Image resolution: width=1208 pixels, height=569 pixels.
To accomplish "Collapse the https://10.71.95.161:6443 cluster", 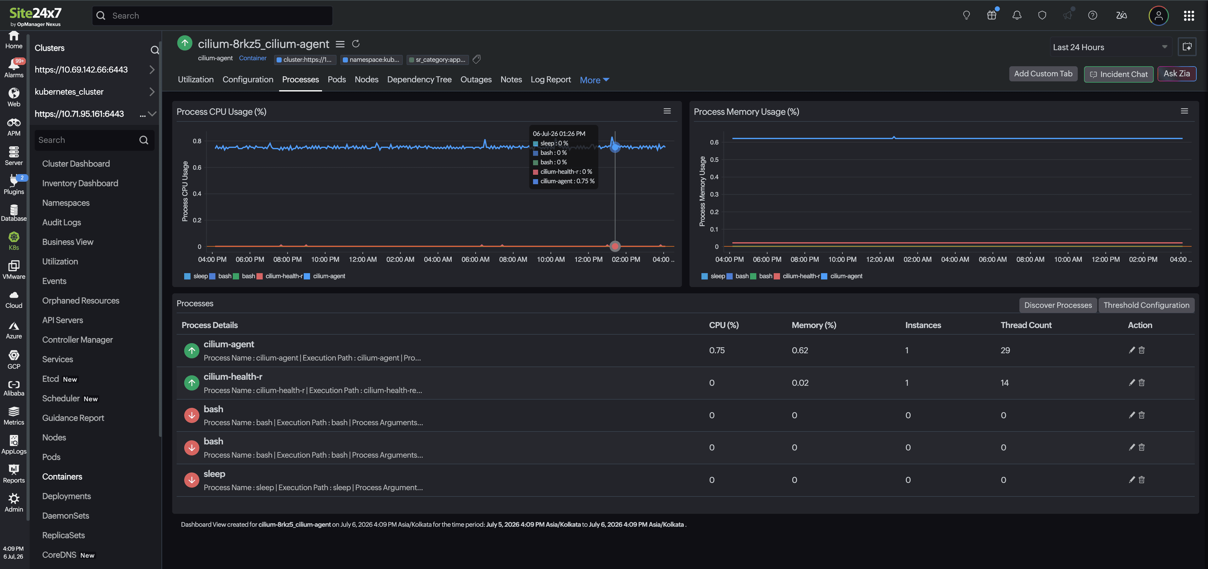I will click(x=152, y=114).
